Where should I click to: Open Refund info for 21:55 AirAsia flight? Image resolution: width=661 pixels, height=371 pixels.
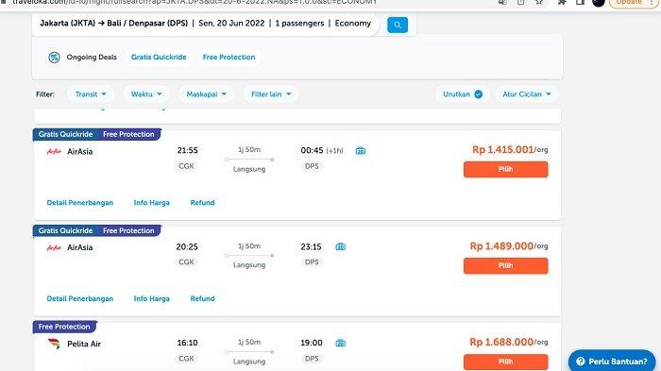click(202, 203)
